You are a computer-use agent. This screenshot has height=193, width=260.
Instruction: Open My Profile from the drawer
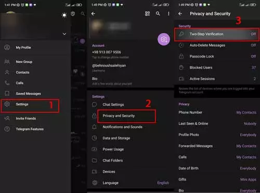[35, 48]
